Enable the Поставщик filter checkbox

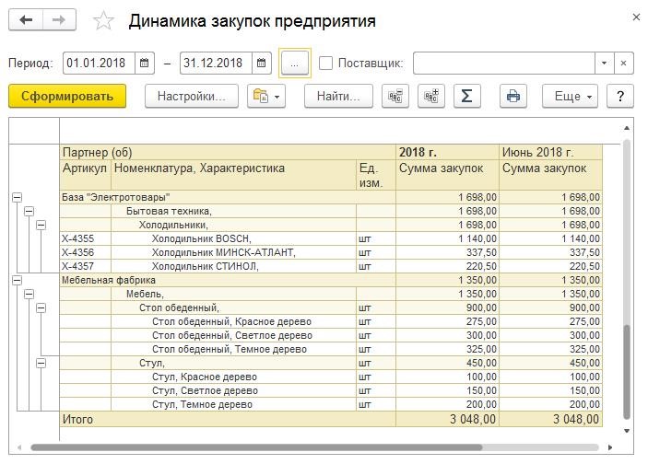pos(325,64)
